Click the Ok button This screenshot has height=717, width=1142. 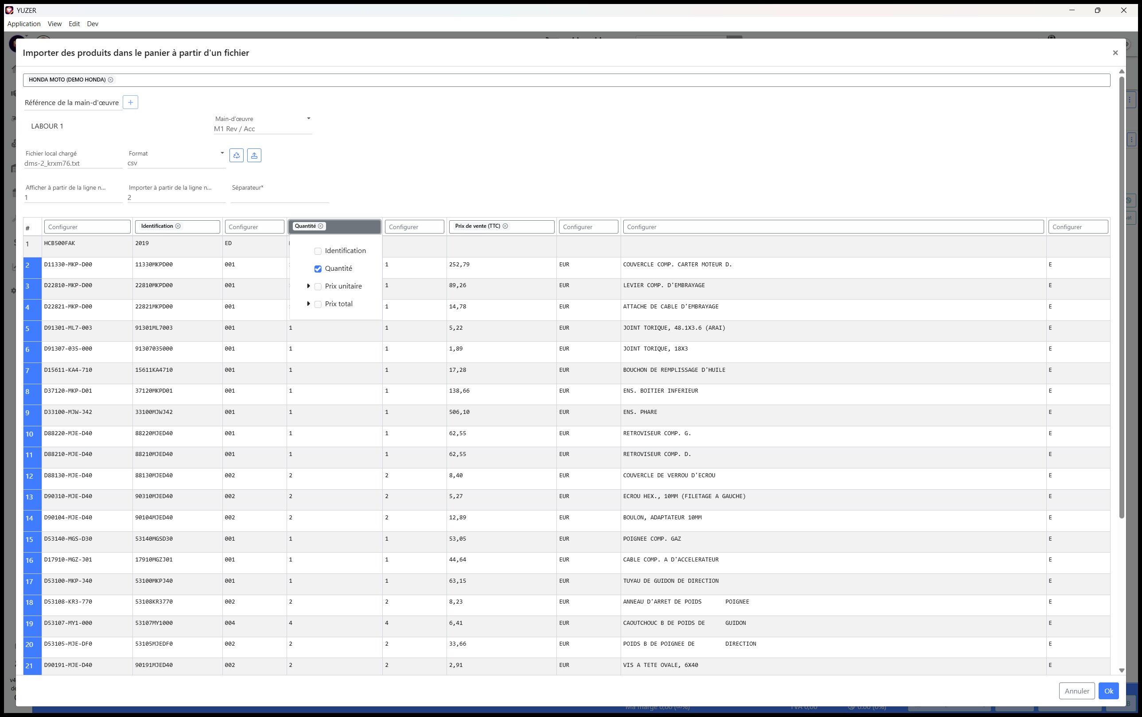point(1108,691)
